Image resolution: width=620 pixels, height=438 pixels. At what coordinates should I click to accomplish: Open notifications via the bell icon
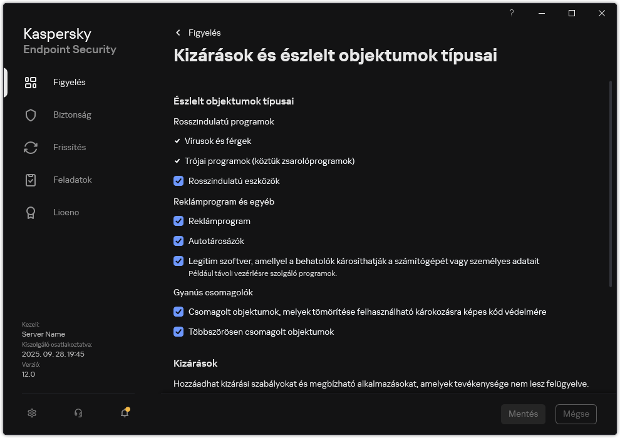[x=124, y=413]
